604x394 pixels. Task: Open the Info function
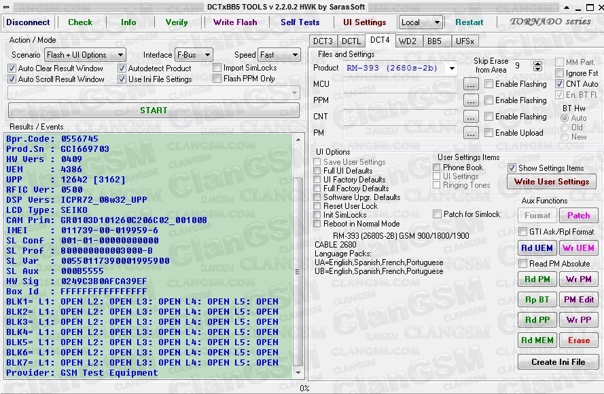pyautogui.click(x=128, y=22)
